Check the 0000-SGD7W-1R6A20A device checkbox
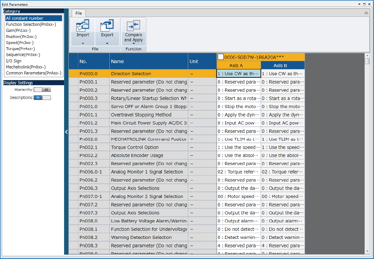Image resolution: width=374 pixels, height=259 pixels. pyautogui.click(x=221, y=57)
